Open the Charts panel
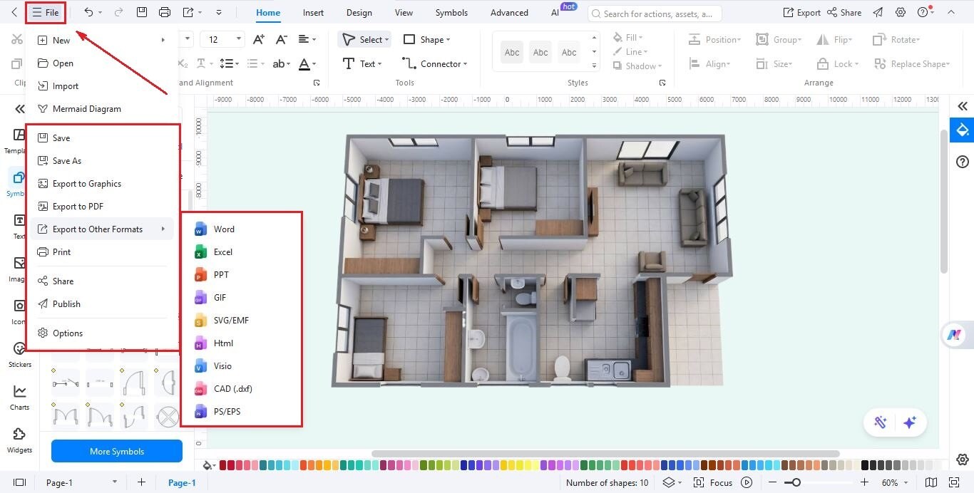Screen dimensions: 974x493 point(19,396)
